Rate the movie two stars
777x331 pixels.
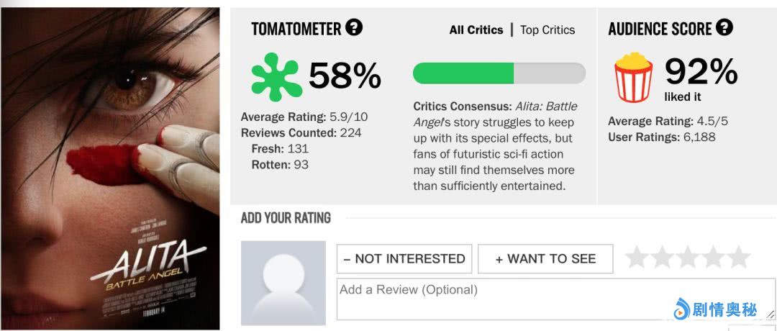click(x=662, y=258)
